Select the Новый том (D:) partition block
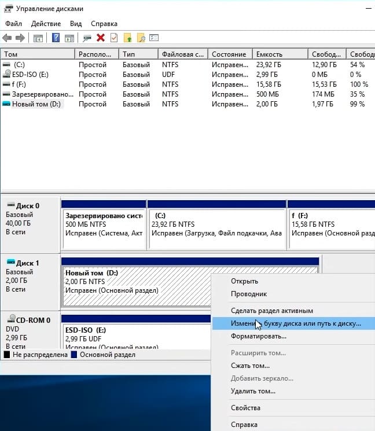Image resolution: width=375 pixels, height=431 pixels. (137, 285)
